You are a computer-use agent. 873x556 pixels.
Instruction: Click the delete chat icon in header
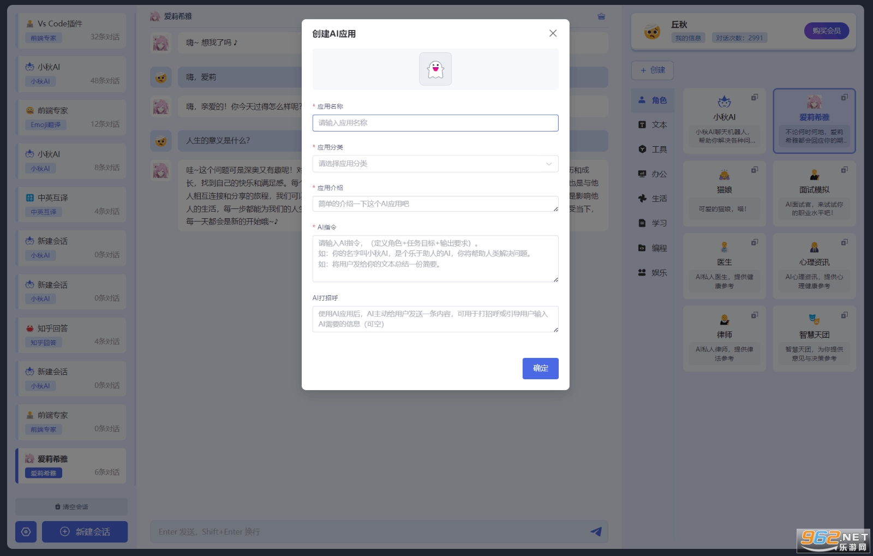point(601,16)
